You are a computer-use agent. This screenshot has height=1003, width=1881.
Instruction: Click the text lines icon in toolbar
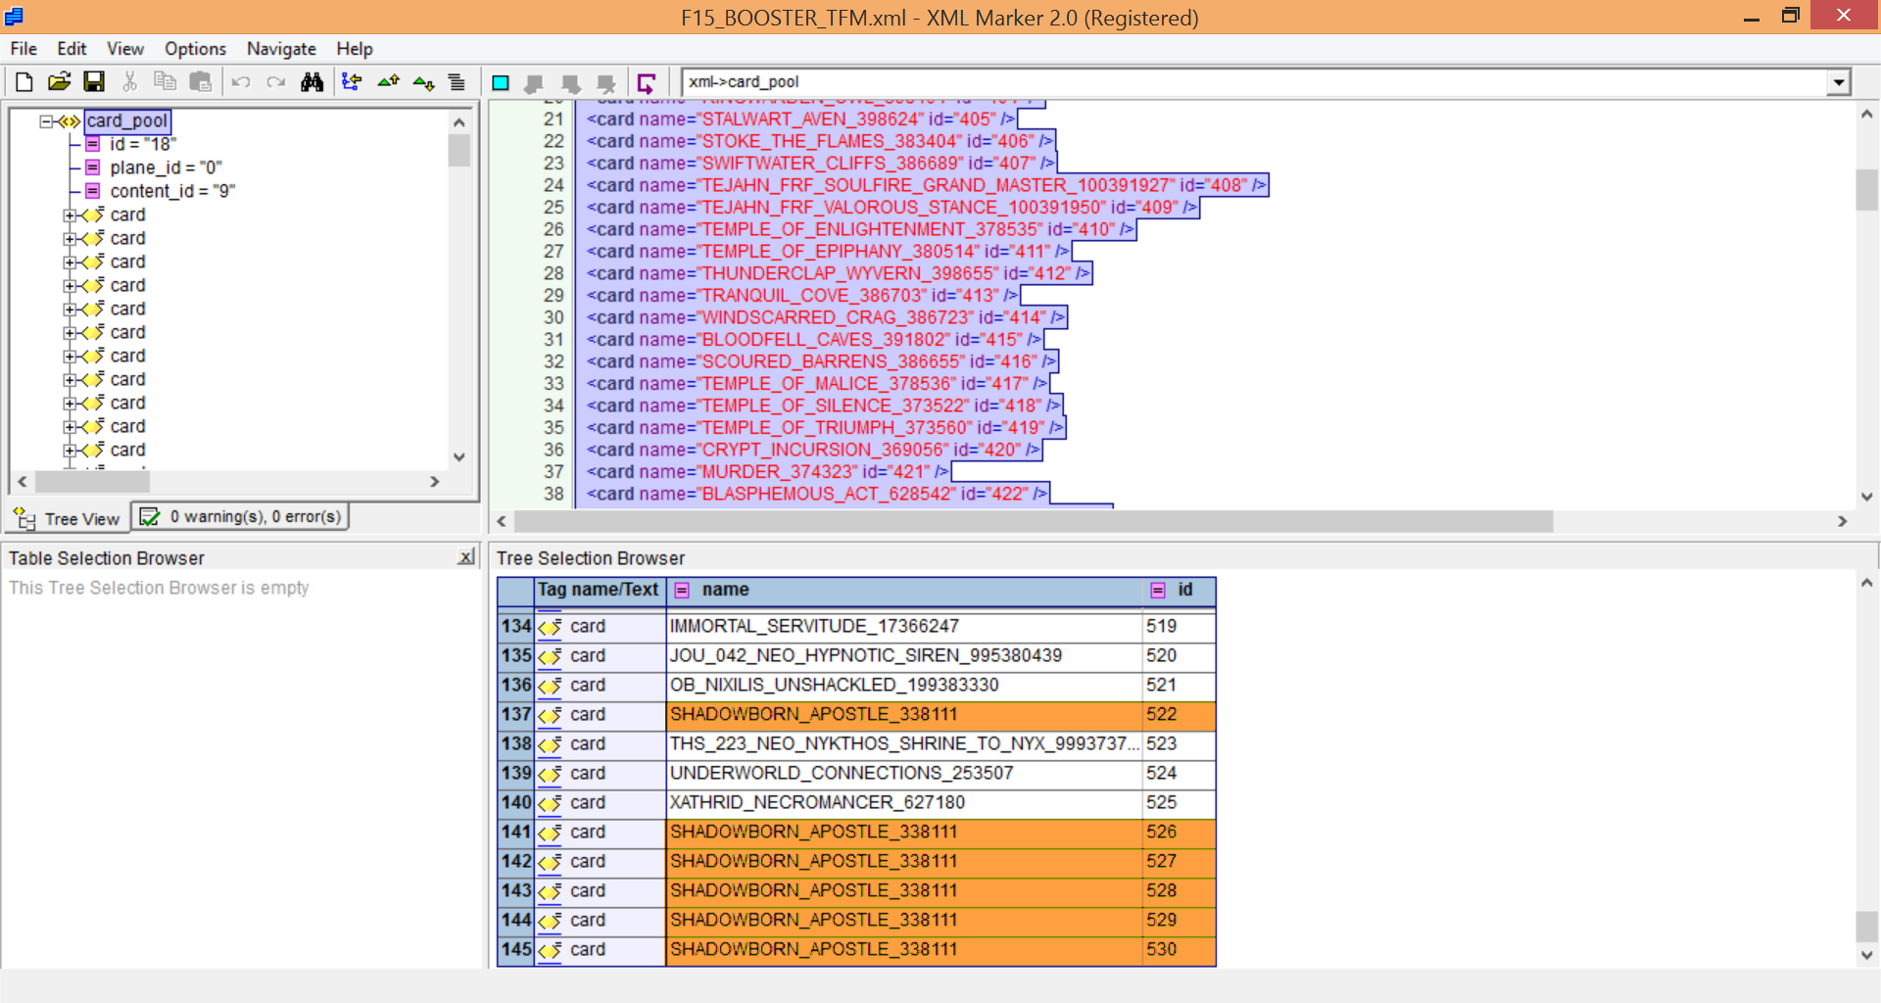tap(457, 82)
